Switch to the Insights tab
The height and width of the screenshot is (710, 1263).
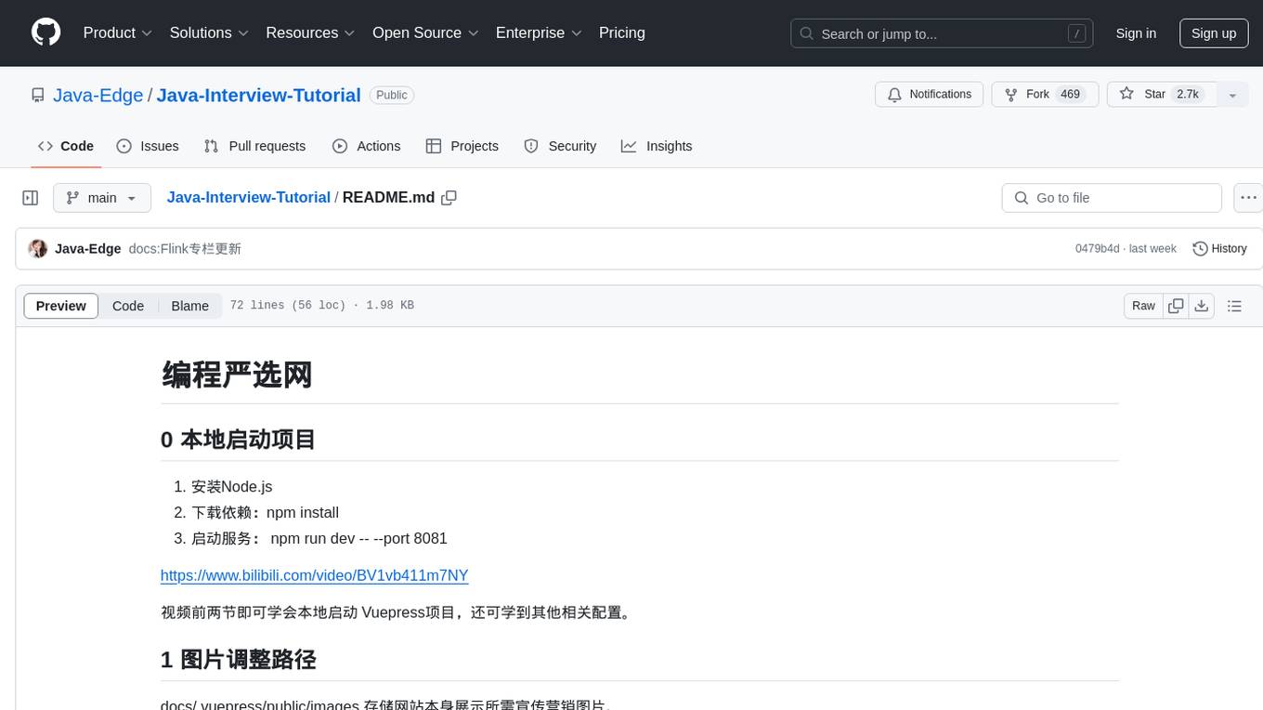click(x=657, y=146)
